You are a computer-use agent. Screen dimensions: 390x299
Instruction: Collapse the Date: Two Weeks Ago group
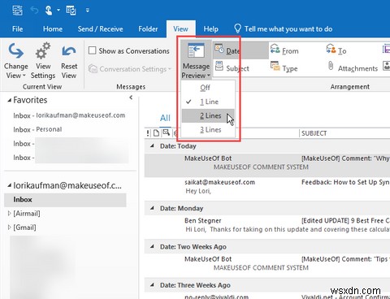152,247
